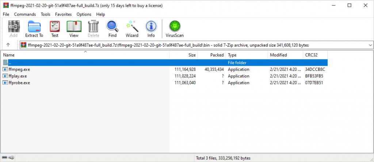Select the parent folder '..' row
374x162 pixels.
(164, 63)
